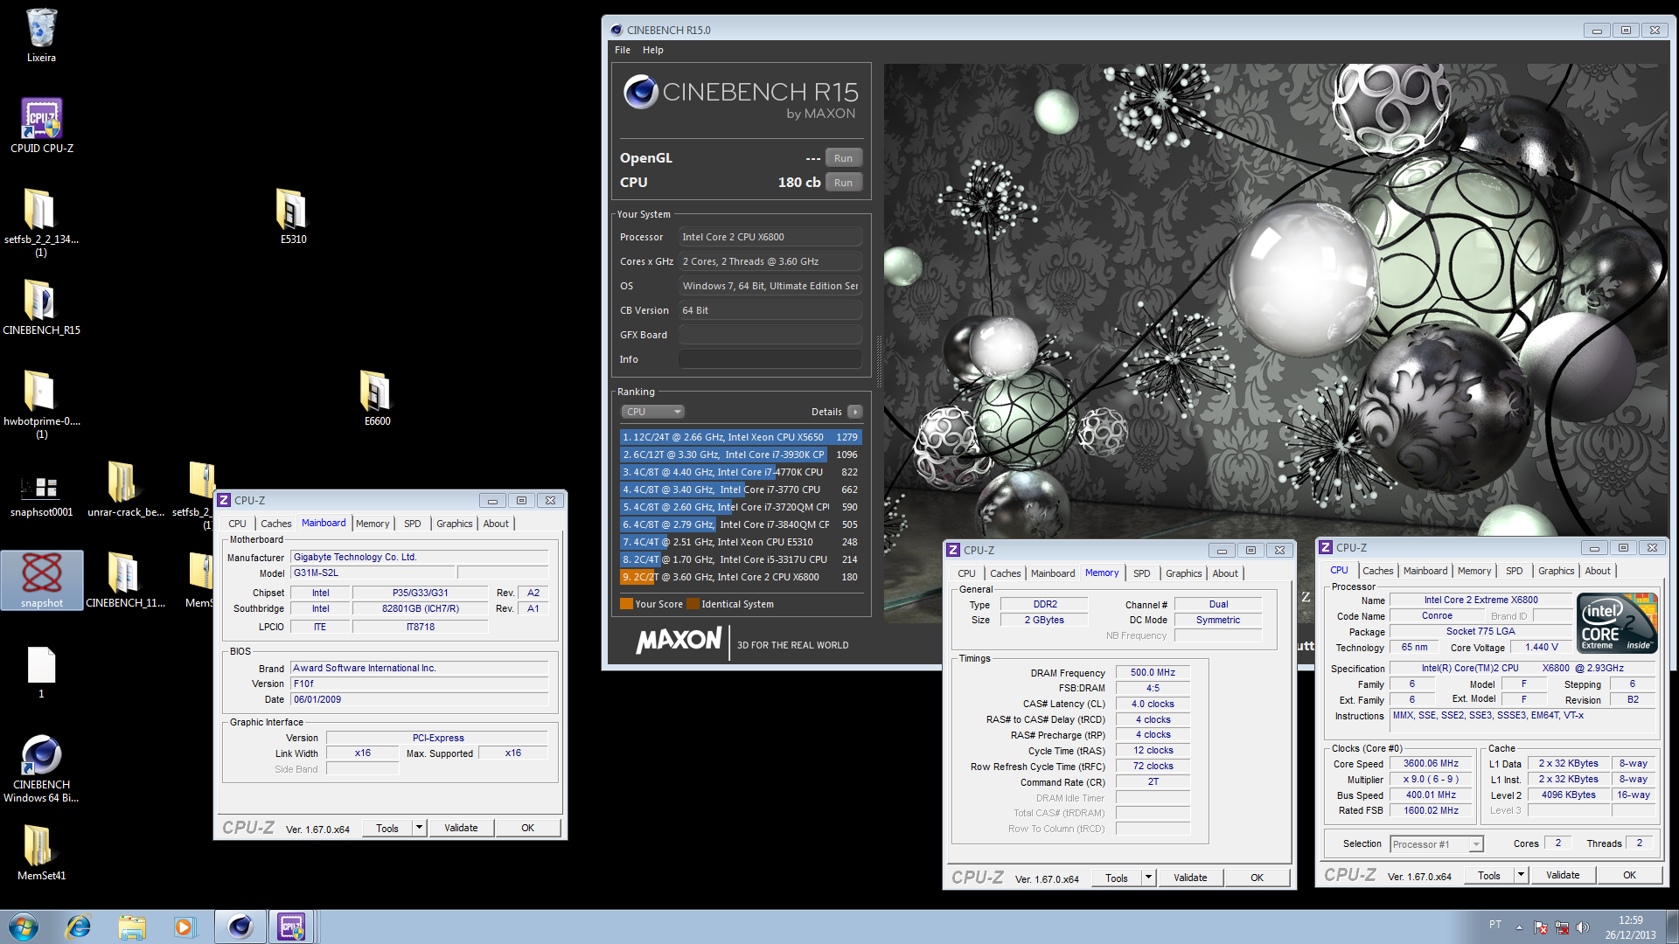The width and height of the screenshot is (1679, 944).
Task: Select ranking row Xeon CPU E5310
Action: click(741, 542)
